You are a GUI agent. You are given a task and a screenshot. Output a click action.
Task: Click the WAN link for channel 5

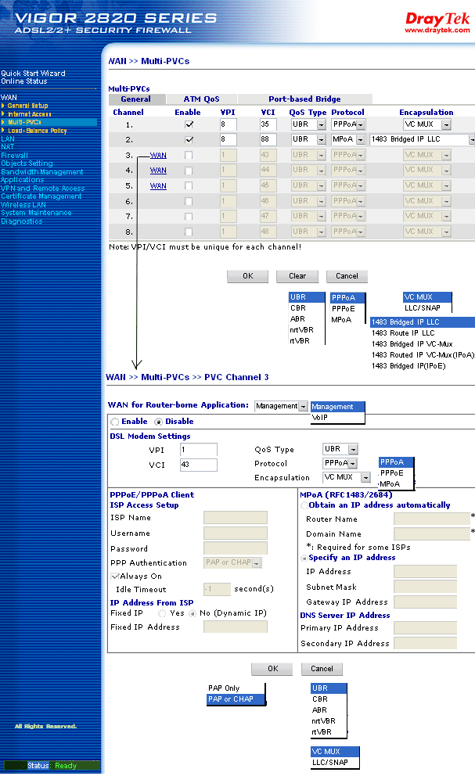pyautogui.click(x=158, y=186)
